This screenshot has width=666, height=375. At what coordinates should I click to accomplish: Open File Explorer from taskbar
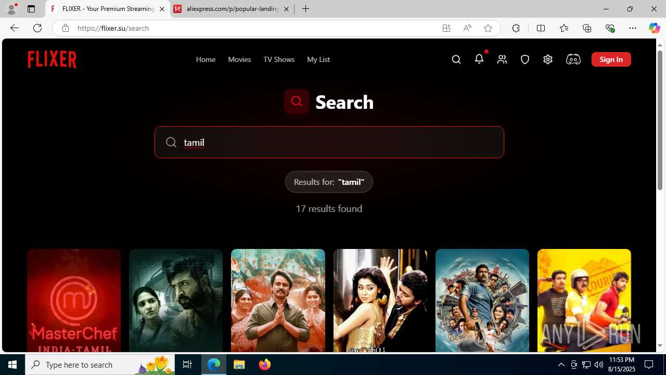click(239, 365)
